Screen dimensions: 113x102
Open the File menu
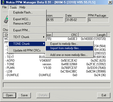[x=4, y=7]
